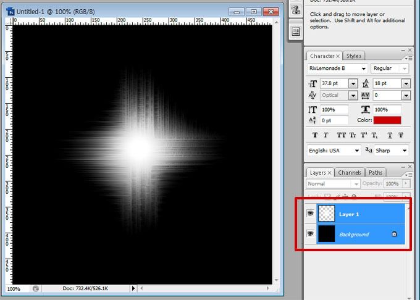Toggle Faux Italic text style

[325, 135]
